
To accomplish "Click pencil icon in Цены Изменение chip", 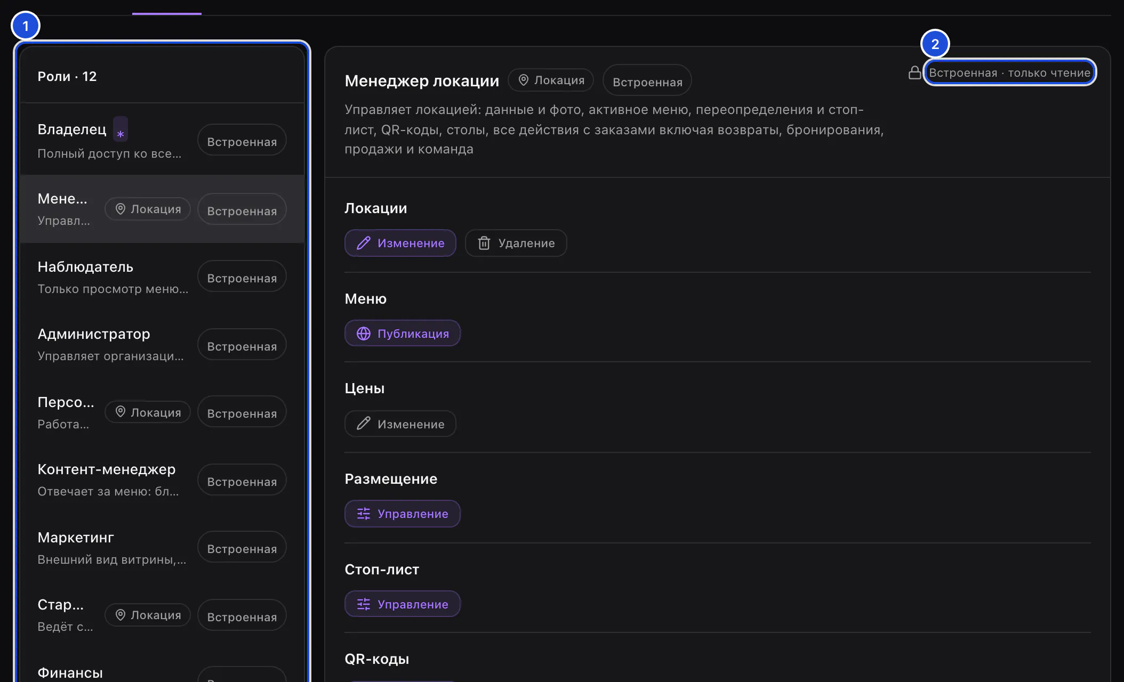I will (x=364, y=424).
